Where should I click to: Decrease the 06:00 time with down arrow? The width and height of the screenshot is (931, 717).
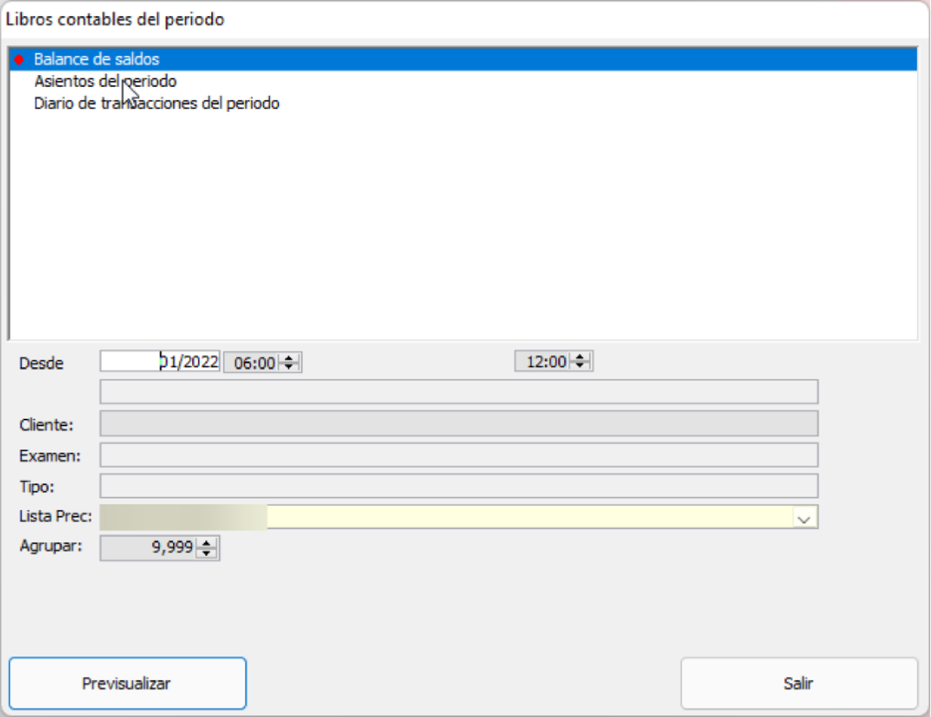(x=289, y=367)
